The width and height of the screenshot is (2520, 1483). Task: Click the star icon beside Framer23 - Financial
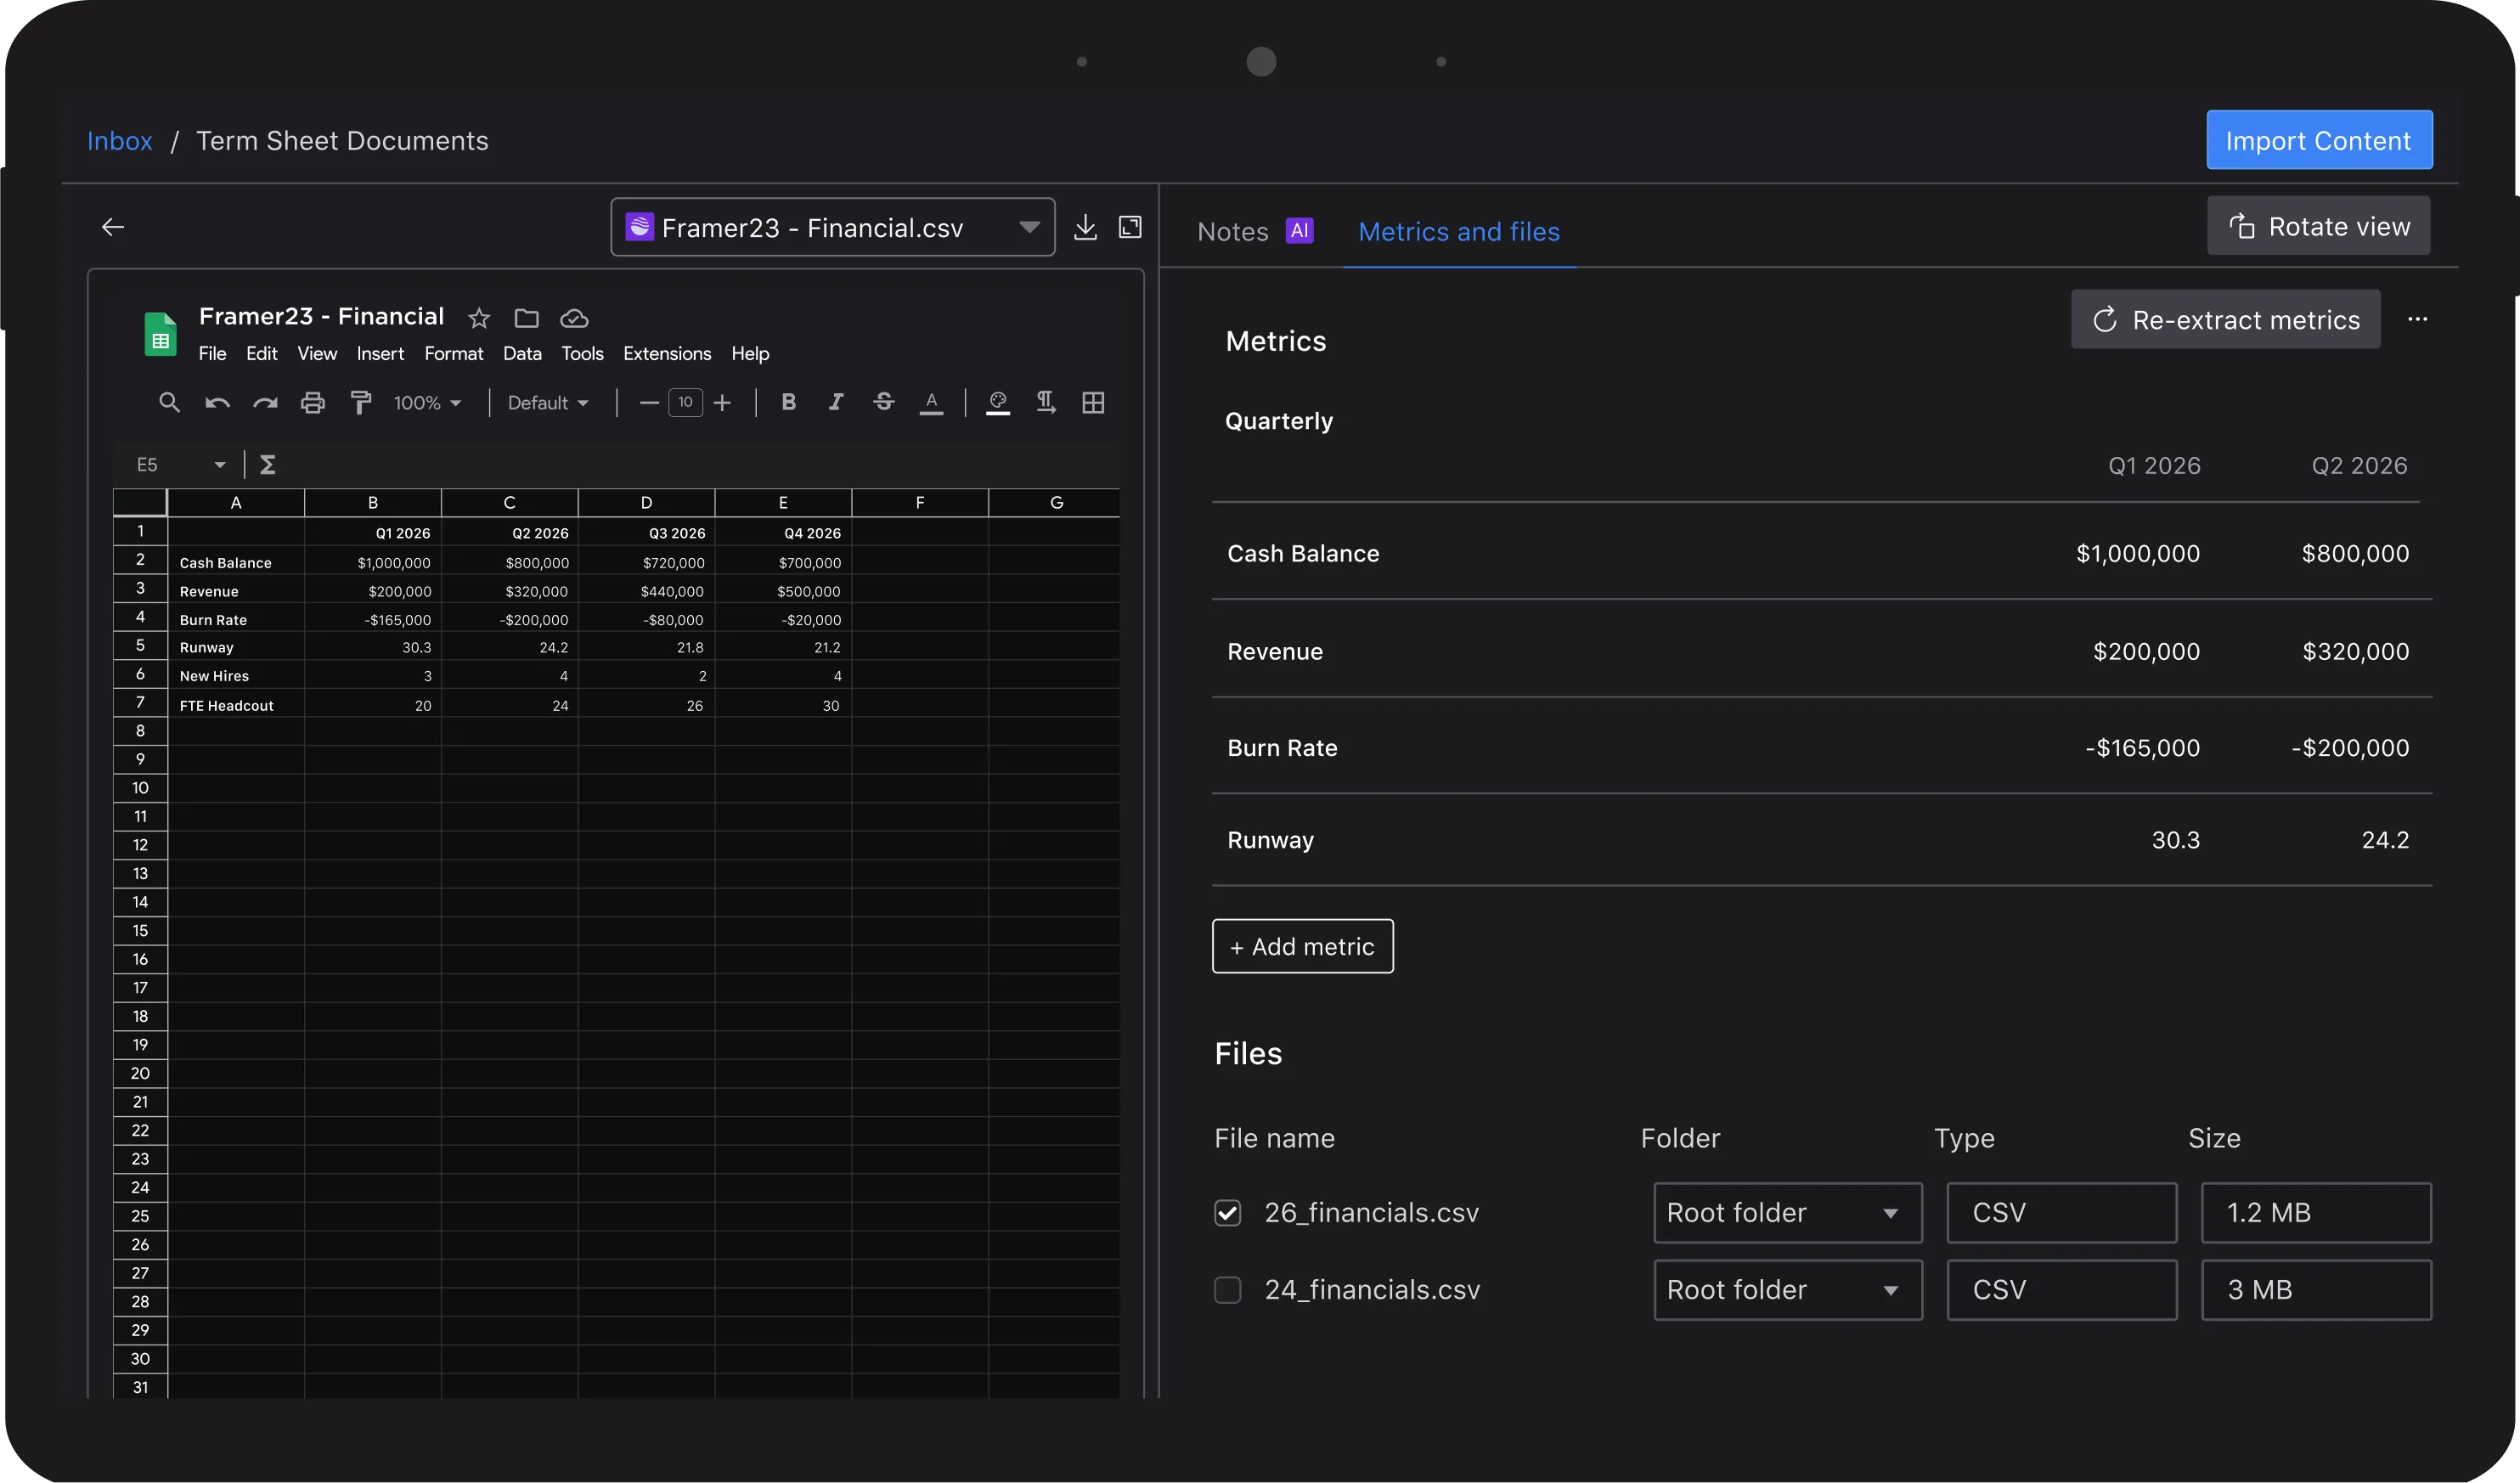[x=479, y=318]
